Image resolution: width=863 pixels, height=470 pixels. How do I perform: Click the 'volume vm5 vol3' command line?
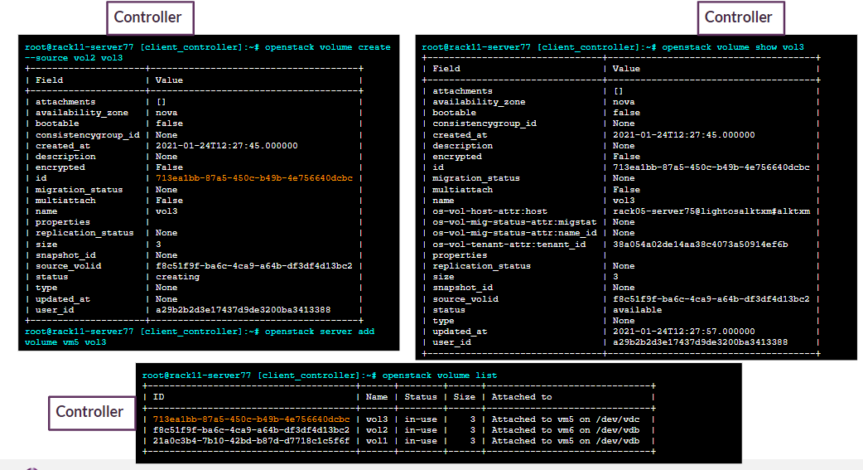[65, 342]
